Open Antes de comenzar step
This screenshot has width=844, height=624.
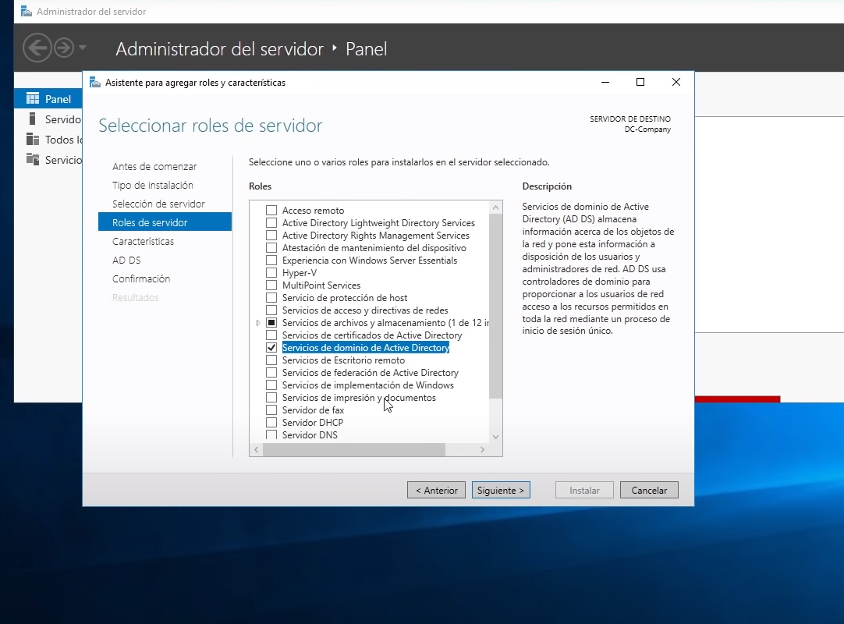point(154,166)
